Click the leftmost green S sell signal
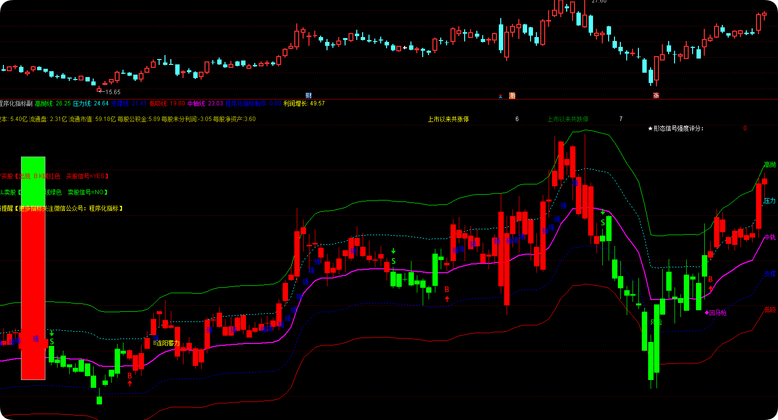The image size is (778, 420). click(x=52, y=341)
